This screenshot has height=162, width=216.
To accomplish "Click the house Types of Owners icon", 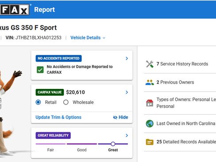I will (150, 103).
